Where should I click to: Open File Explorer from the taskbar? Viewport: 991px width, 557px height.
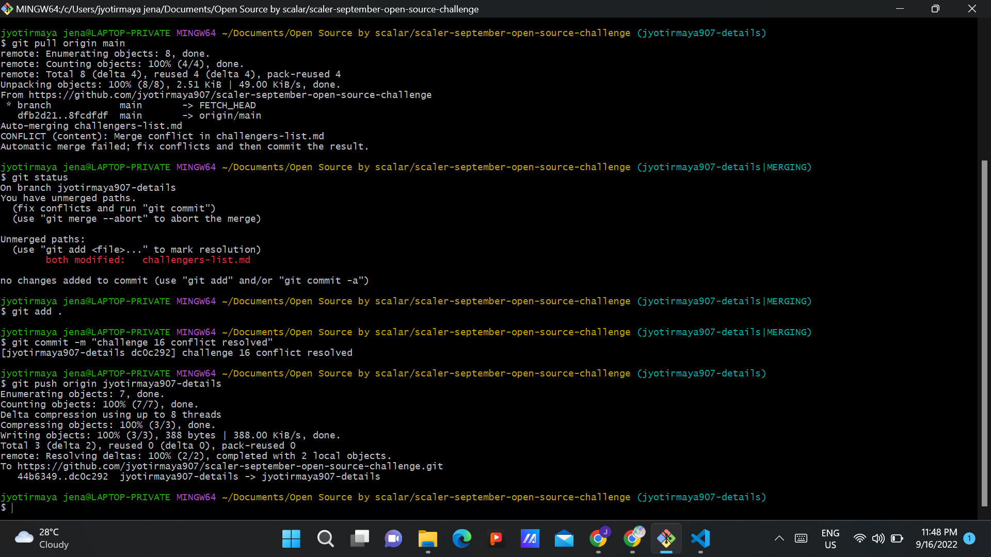[427, 539]
